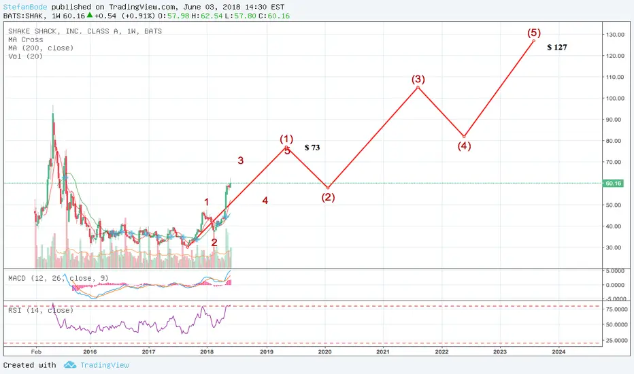The width and height of the screenshot is (634, 374).
Task: Click the wave (2) trough anchor point
Action: [x=328, y=188]
